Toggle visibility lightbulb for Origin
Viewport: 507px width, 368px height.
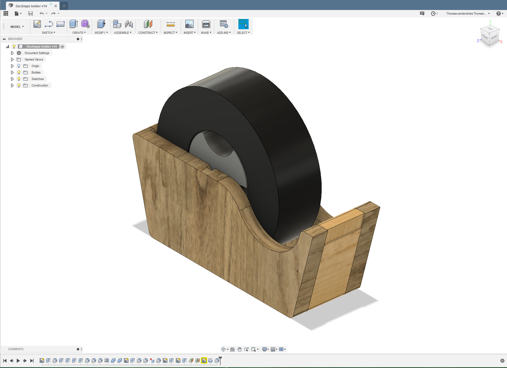pyautogui.click(x=19, y=66)
